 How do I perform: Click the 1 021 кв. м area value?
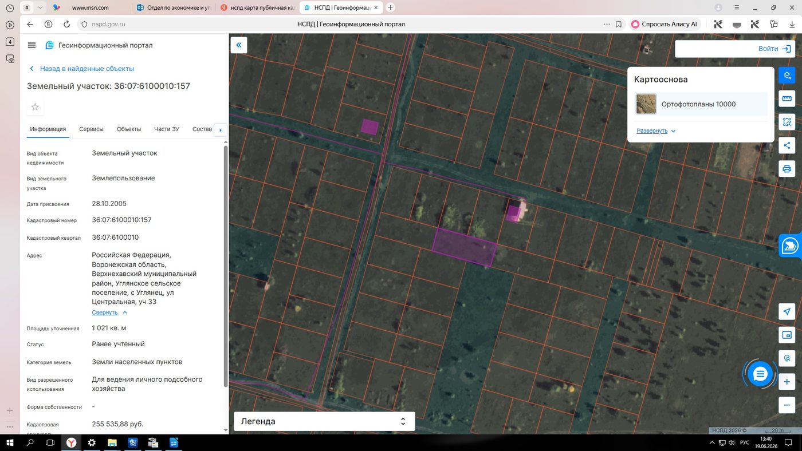[x=109, y=329]
